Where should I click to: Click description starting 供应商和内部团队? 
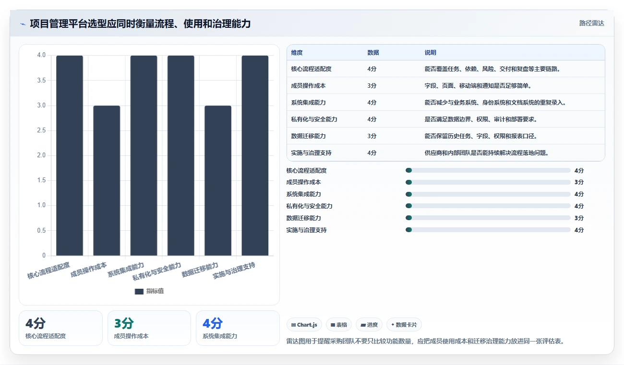pyautogui.click(x=487, y=153)
